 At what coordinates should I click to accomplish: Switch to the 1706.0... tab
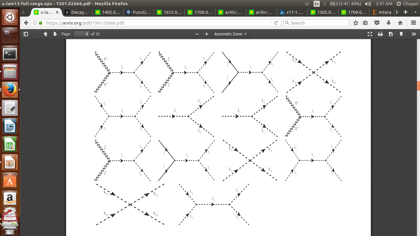[x=200, y=12]
